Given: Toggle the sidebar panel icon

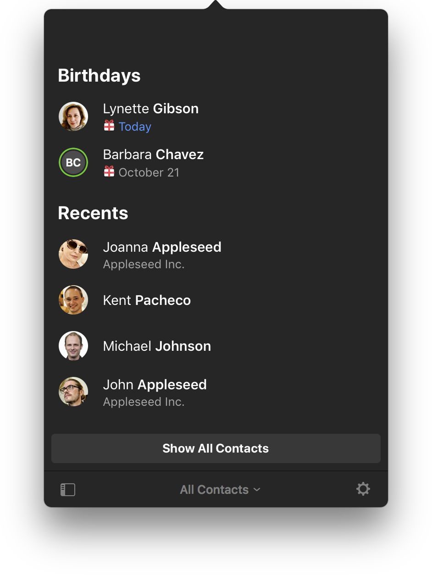Looking at the screenshot, I should (x=68, y=490).
